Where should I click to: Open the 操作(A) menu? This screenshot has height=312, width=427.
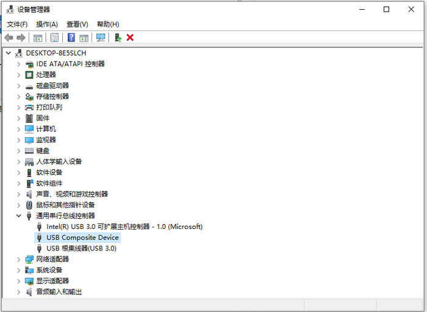pyautogui.click(x=47, y=24)
